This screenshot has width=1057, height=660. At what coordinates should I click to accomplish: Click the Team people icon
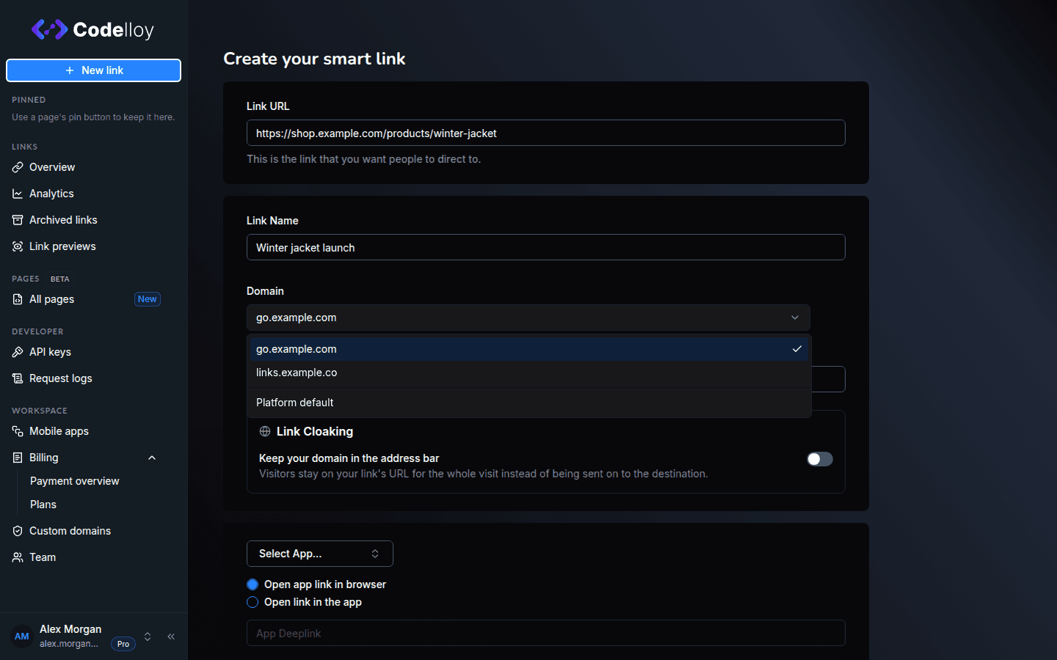tap(18, 557)
